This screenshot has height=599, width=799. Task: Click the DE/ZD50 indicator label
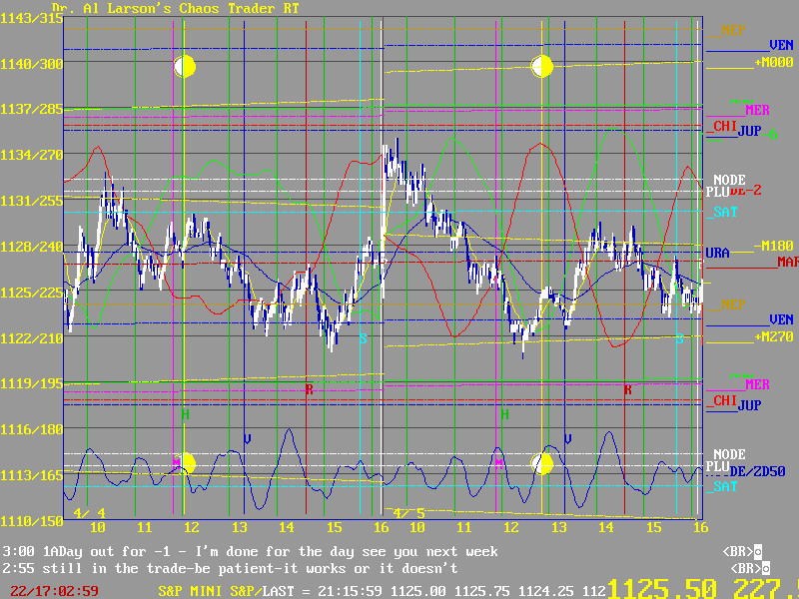click(757, 471)
